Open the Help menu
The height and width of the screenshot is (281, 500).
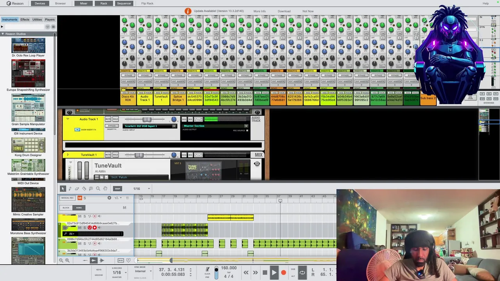[x=486, y=4]
